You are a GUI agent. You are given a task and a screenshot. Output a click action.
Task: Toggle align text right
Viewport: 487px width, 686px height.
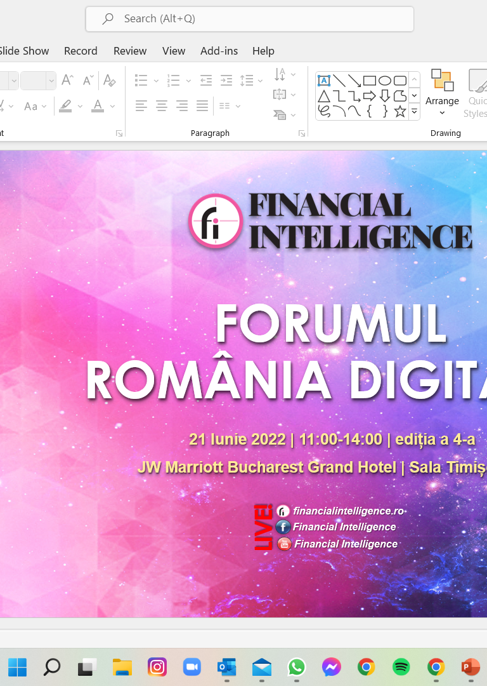point(182,106)
